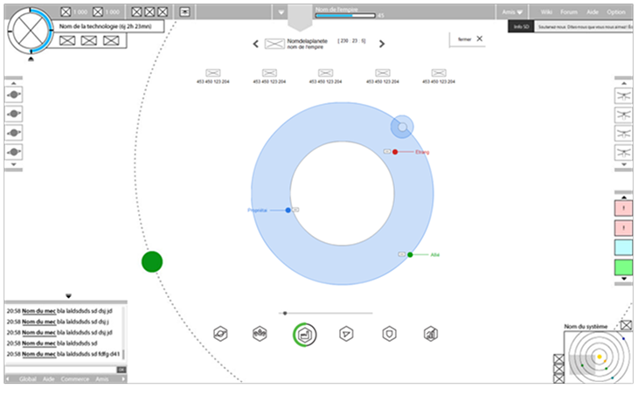638x395 pixels.
Task: Expand the Amis dropdown in top bar
Action: coord(512,12)
